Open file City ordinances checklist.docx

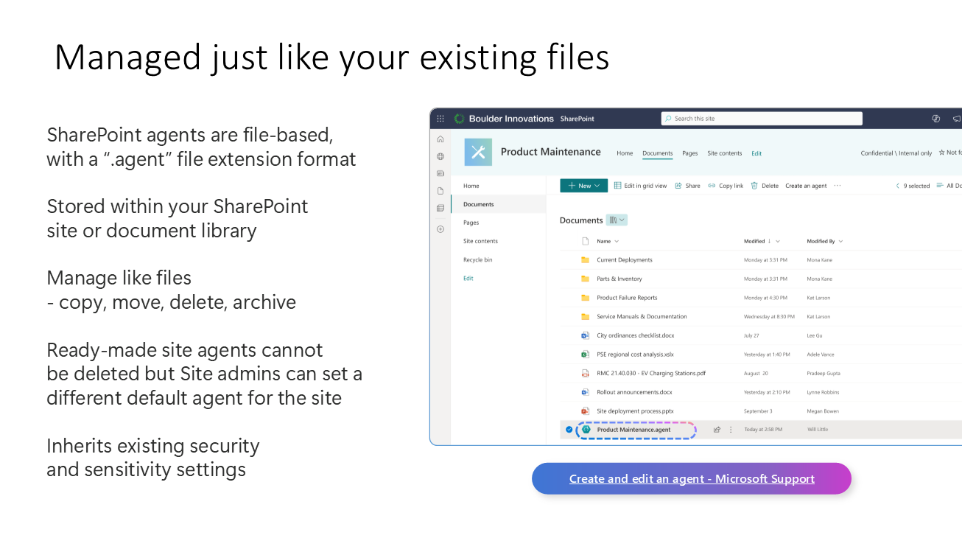click(636, 335)
